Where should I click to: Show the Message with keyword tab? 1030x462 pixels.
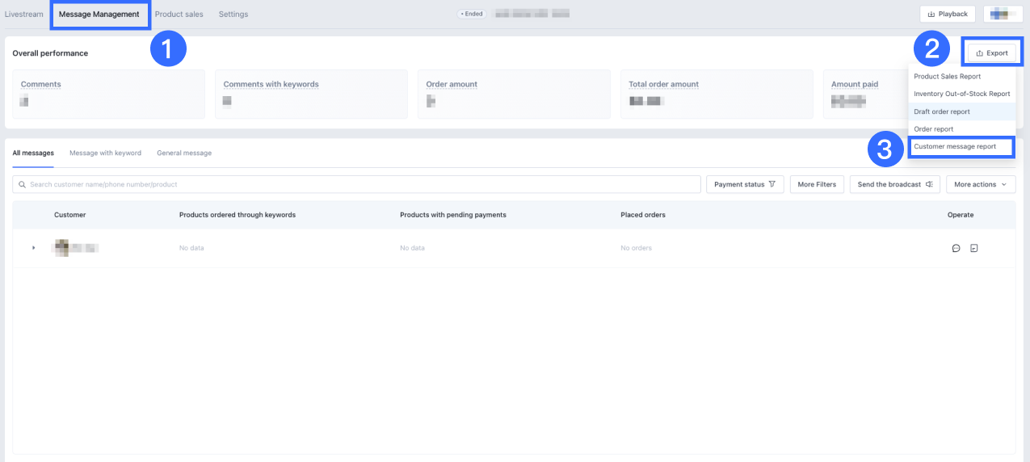(x=105, y=153)
